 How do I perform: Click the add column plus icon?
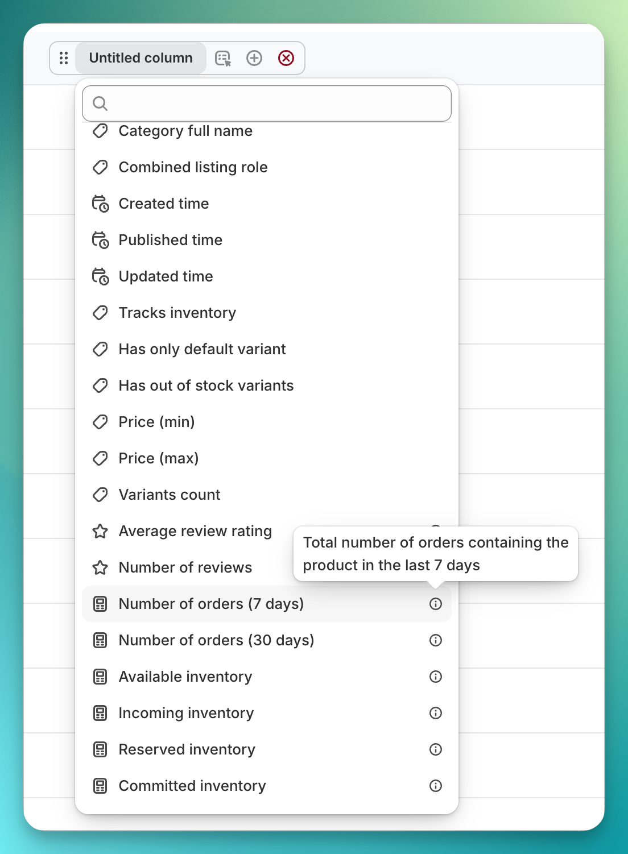click(x=254, y=58)
